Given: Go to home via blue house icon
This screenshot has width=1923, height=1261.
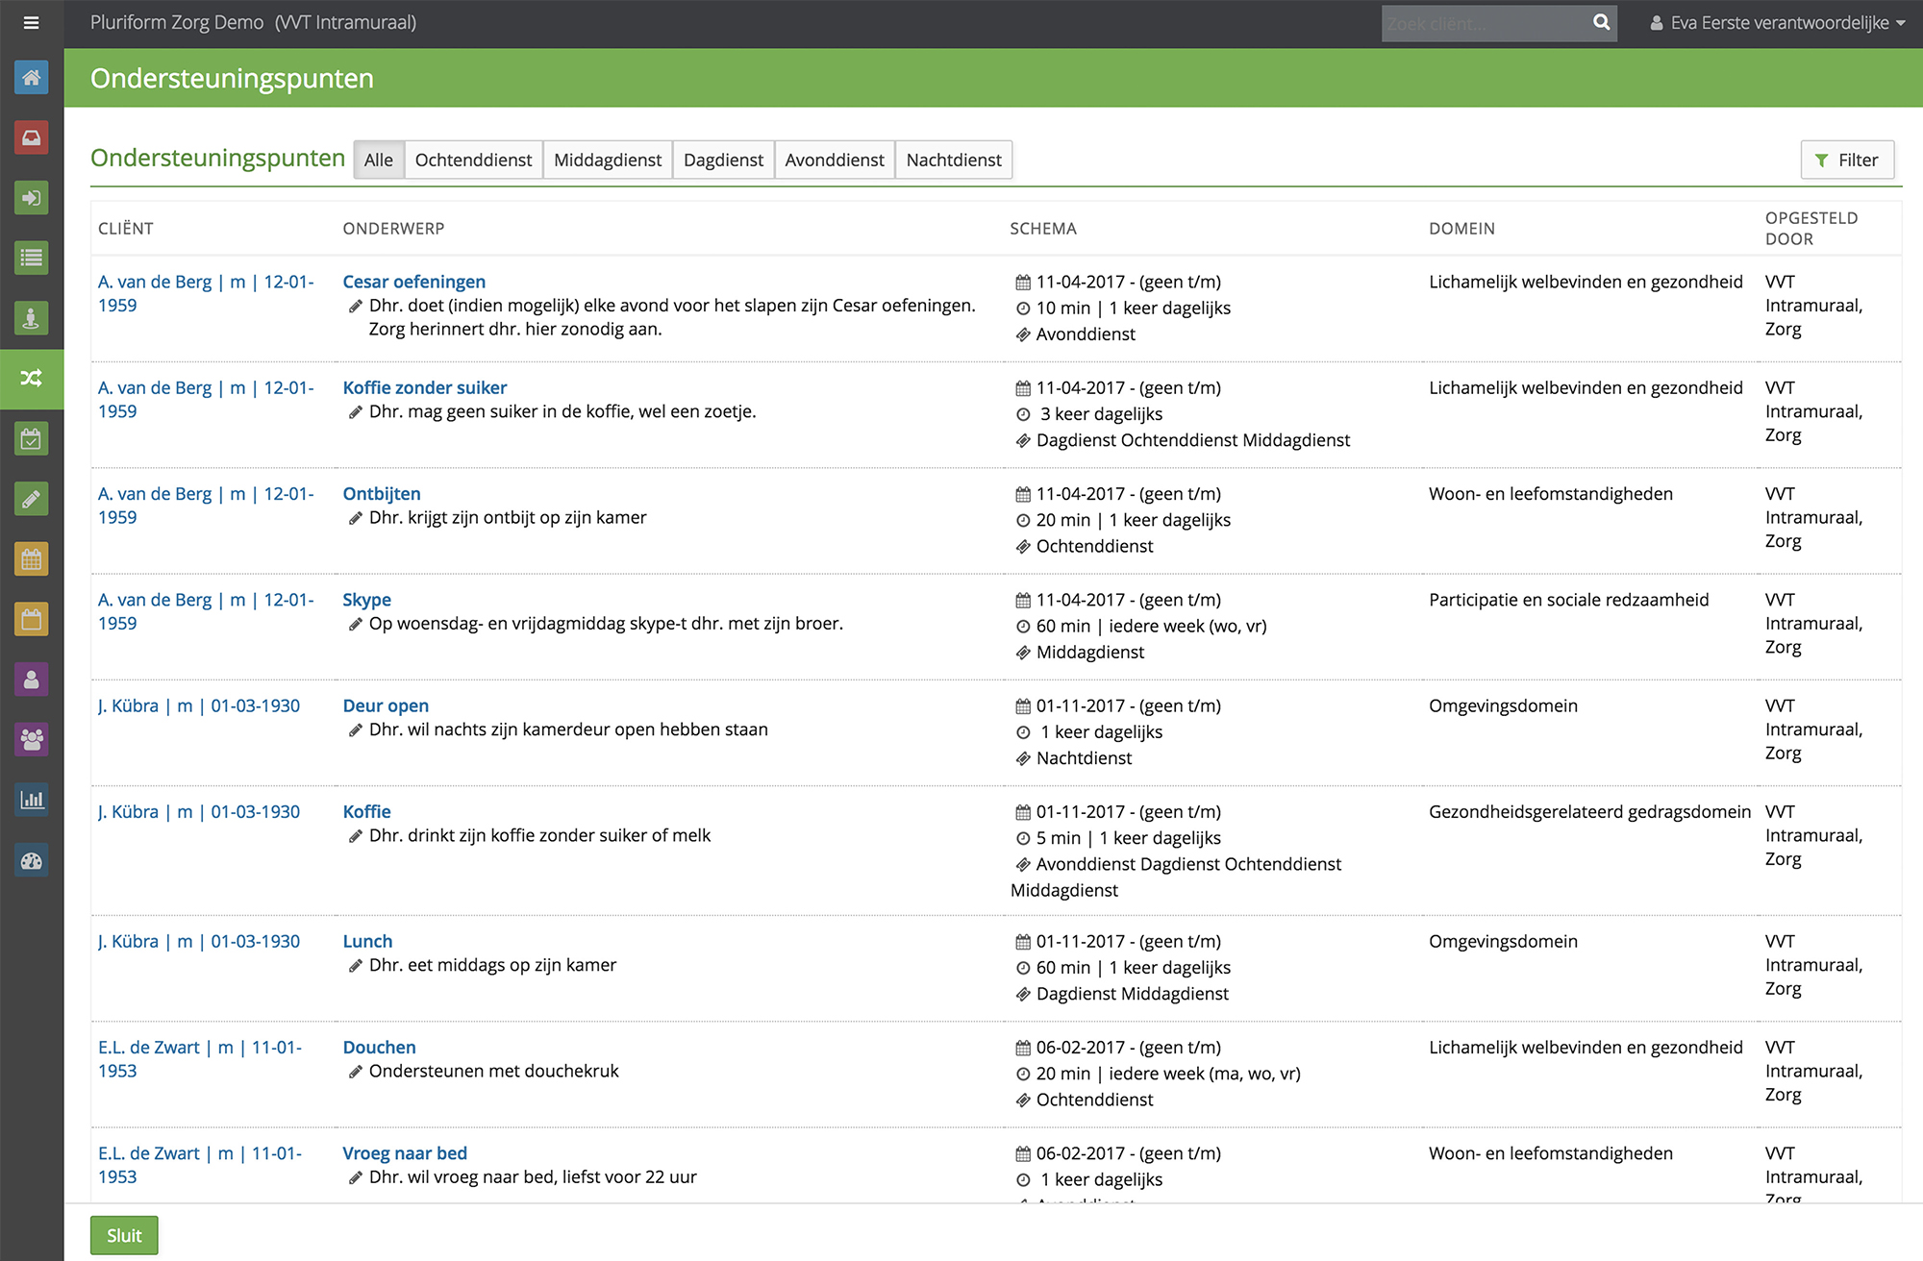Looking at the screenshot, I should pos(32,77).
